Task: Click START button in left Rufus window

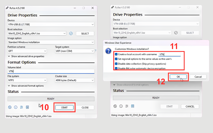Action: point(64,107)
